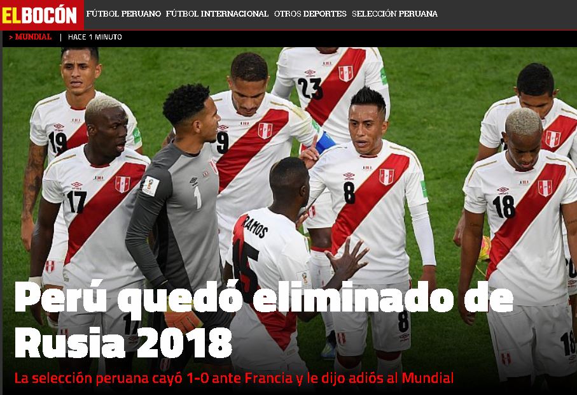Click the 'Hace 1 minuto' timestamp
The image size is (577, 395).
click(x=95, y=37)
